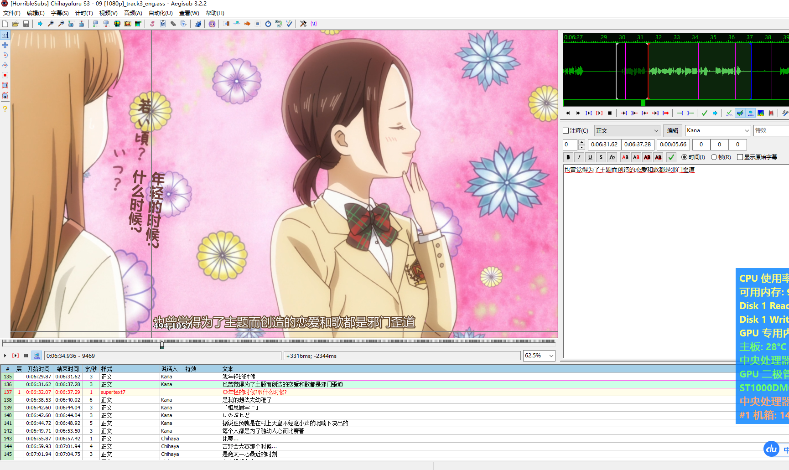789x470 pixels.
Task: Open the 自动化(U) menu
Action: pos(161,13)
